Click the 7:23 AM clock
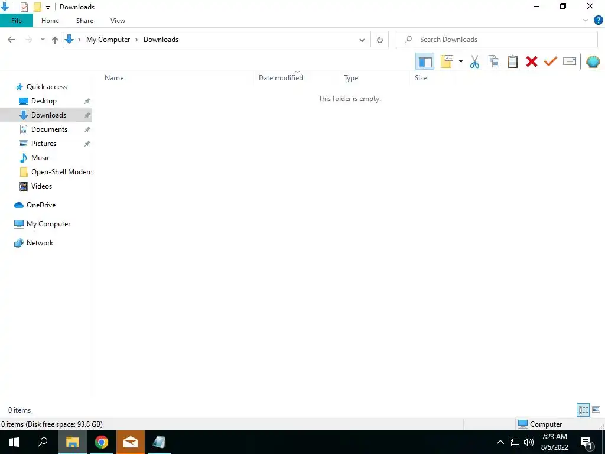605x454 pixels. pyautogui.click(x=554, y=437)
